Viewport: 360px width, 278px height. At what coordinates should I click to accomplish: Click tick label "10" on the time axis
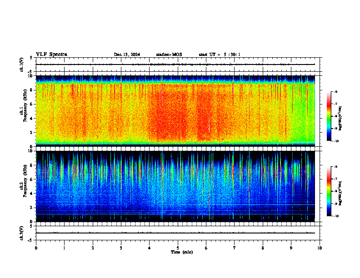(x=320, y=248)
